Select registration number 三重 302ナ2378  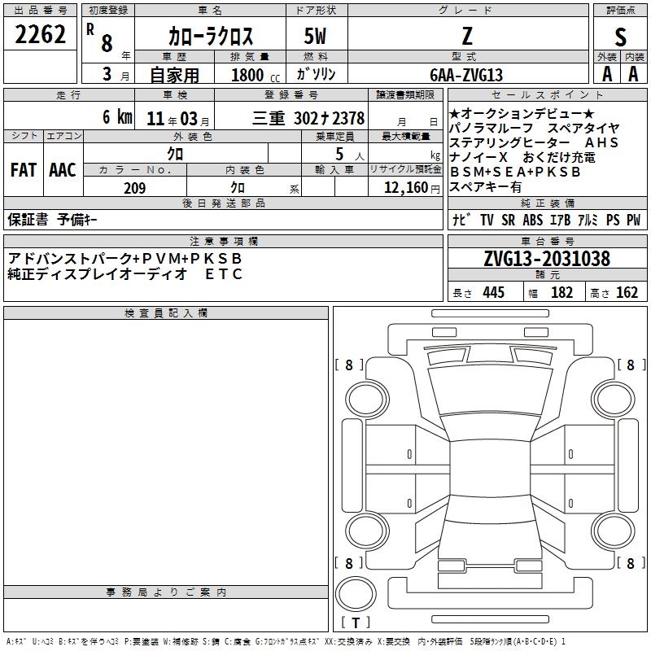[x=308, y=118]
